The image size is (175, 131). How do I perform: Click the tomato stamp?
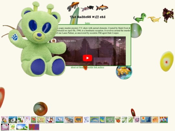point(118,120)
